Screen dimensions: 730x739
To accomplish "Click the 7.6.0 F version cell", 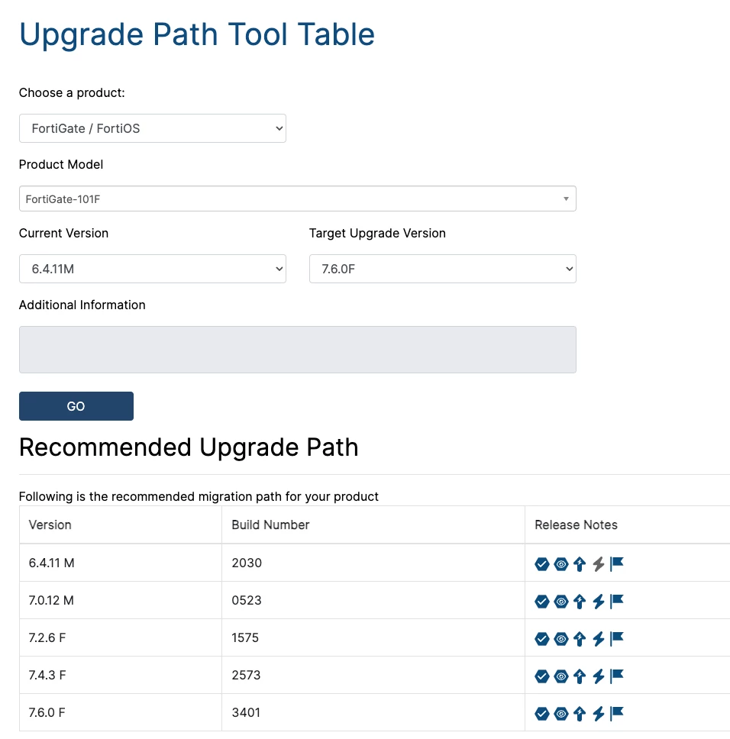I will click(121, 712).
